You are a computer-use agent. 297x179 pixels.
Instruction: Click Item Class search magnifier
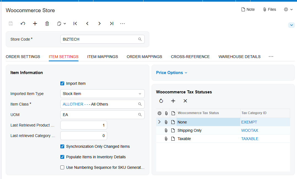click(140, 104)
